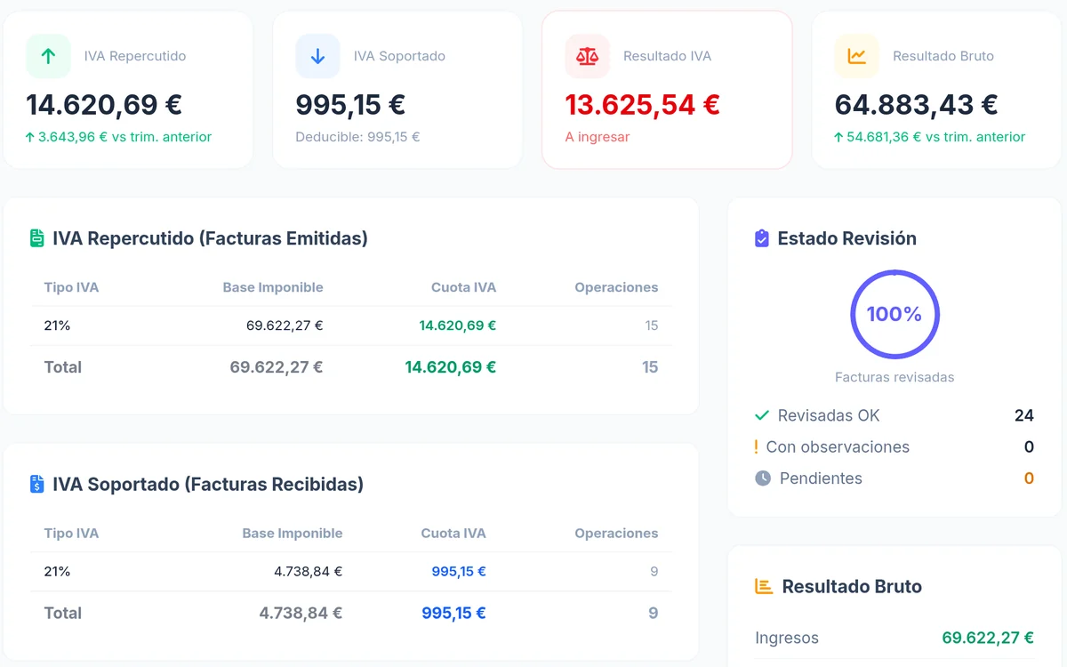This screenshot has height=667, width=1067.
Task: Click the yellow chart Resultado Bruto icon
Action: pos(856,56)
